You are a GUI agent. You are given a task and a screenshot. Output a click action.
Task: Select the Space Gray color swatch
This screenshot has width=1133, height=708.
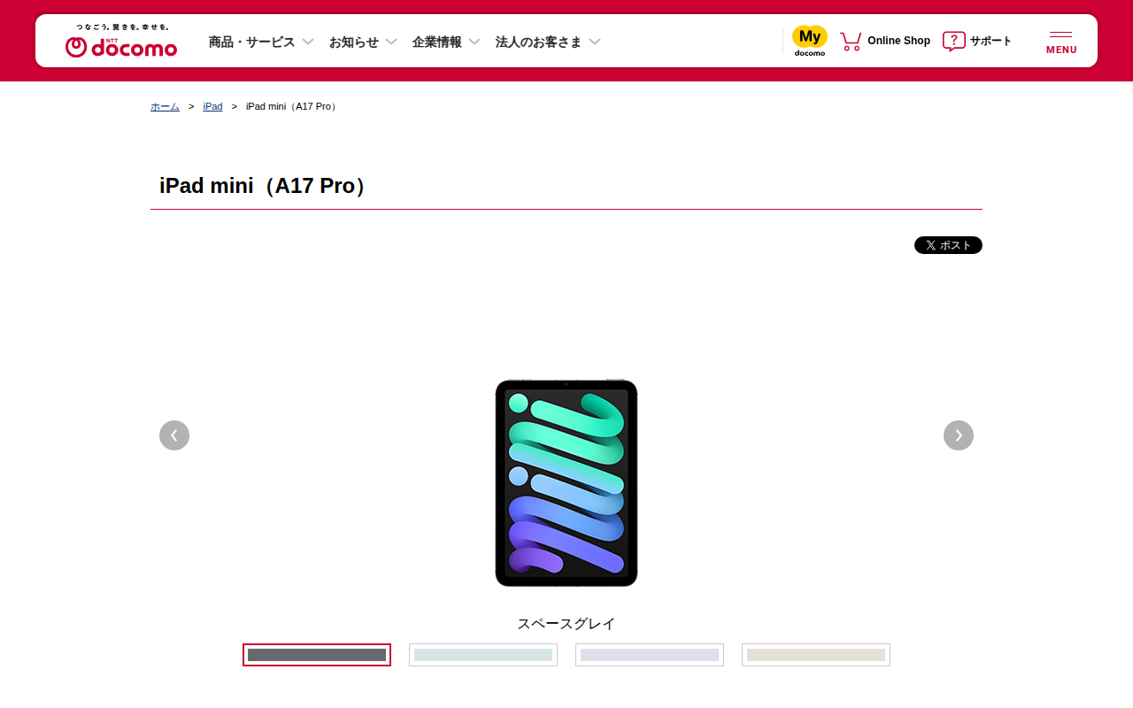[x=317, y=655]
